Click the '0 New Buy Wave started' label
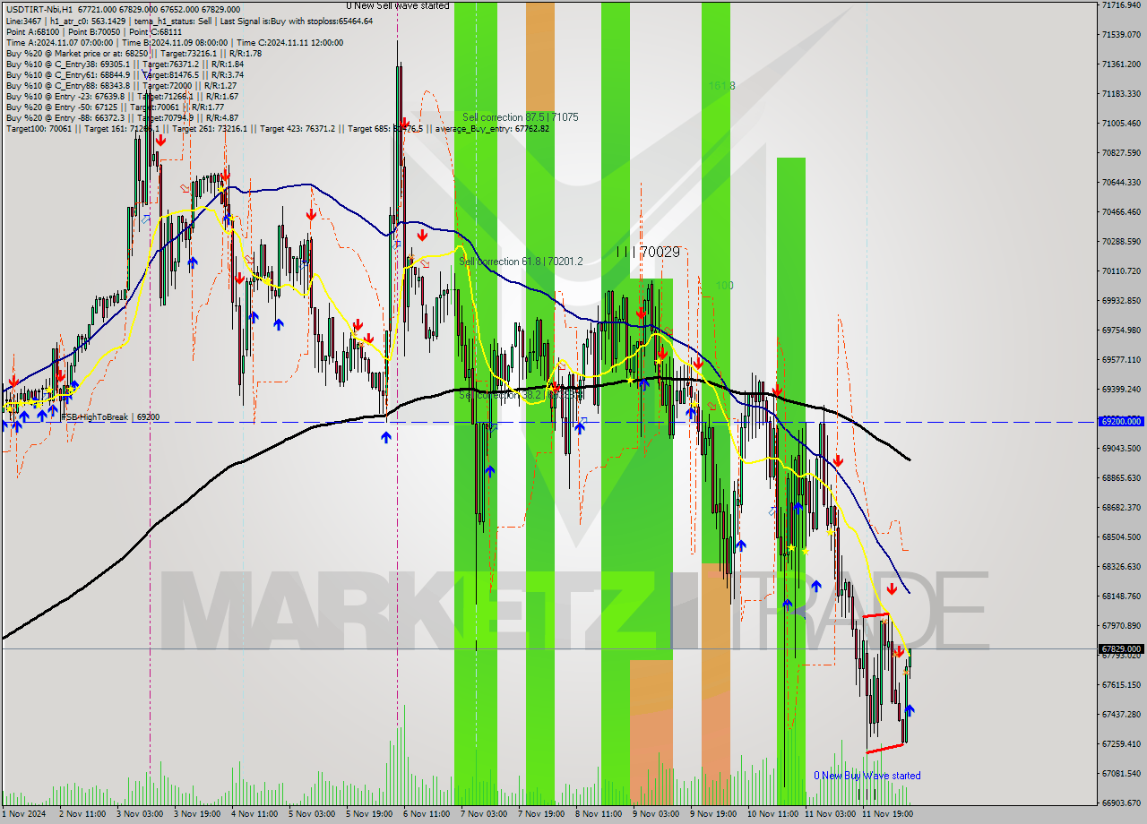This screenshot has width=1147, height=824. (x=867, y=776)
